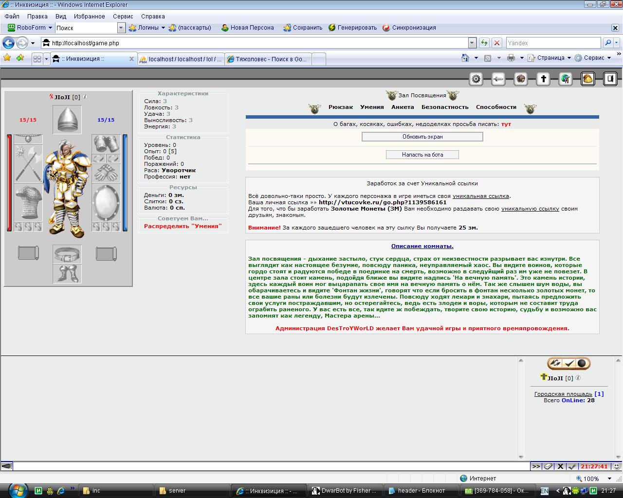Open the IE home page icon
The image size is (623, 498).
pyautogui.click(x=466, y=58)
